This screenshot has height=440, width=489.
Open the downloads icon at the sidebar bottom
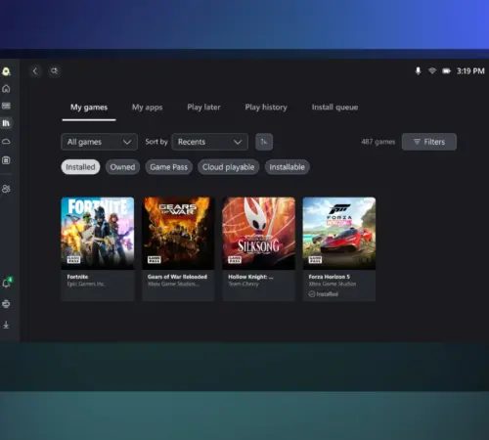point(6,325)
